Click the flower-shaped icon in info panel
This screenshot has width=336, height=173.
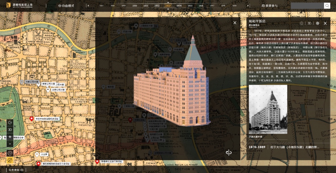tap(318, 23)
